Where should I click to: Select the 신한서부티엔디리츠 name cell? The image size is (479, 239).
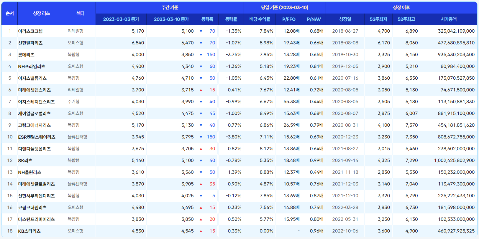tap(41, 196)
